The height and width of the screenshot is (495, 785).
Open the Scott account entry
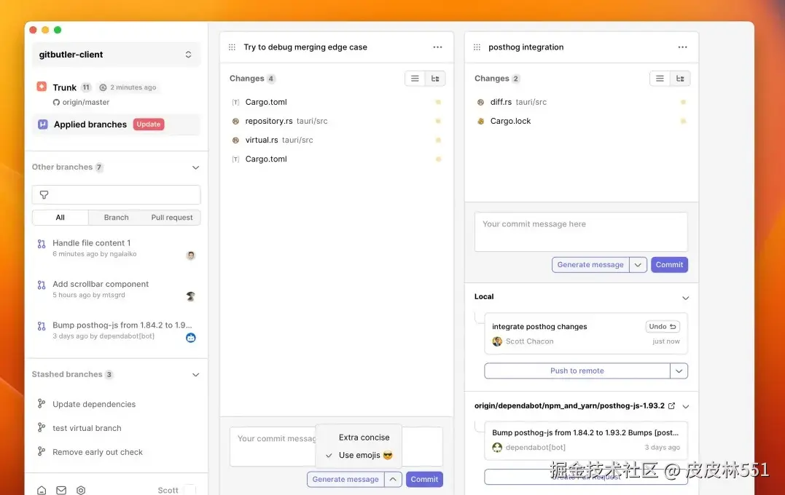(x=176, y=490)
